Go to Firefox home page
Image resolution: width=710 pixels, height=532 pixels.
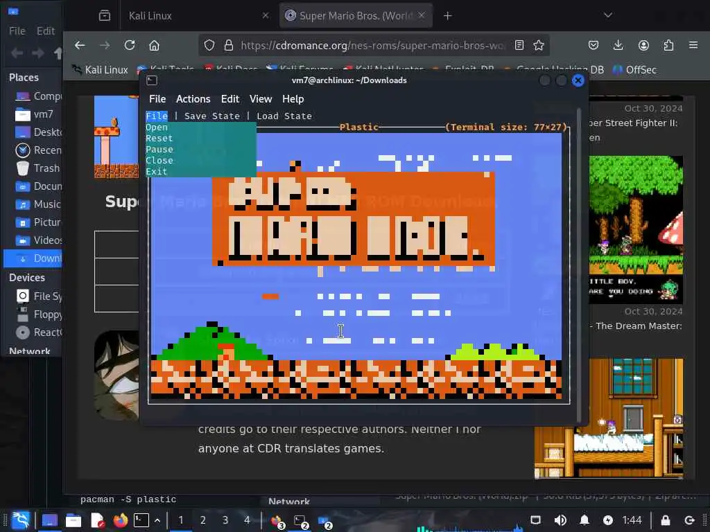(155, 45)
